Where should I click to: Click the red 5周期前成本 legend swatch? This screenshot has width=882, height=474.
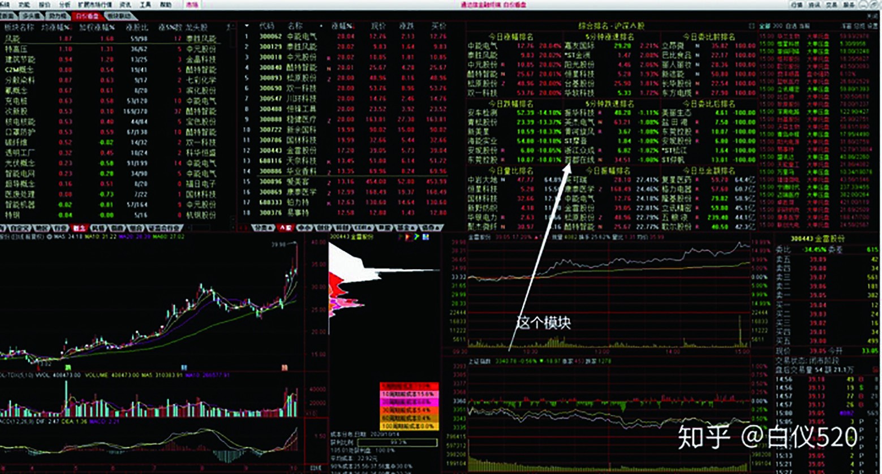pos(408,386)
